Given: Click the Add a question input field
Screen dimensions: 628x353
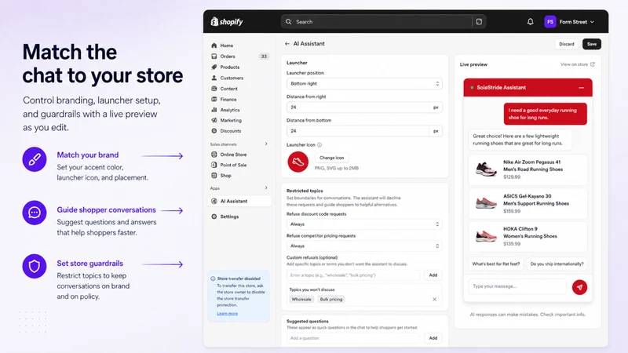Looking at the screenshot, I should [x=353, y=338].
